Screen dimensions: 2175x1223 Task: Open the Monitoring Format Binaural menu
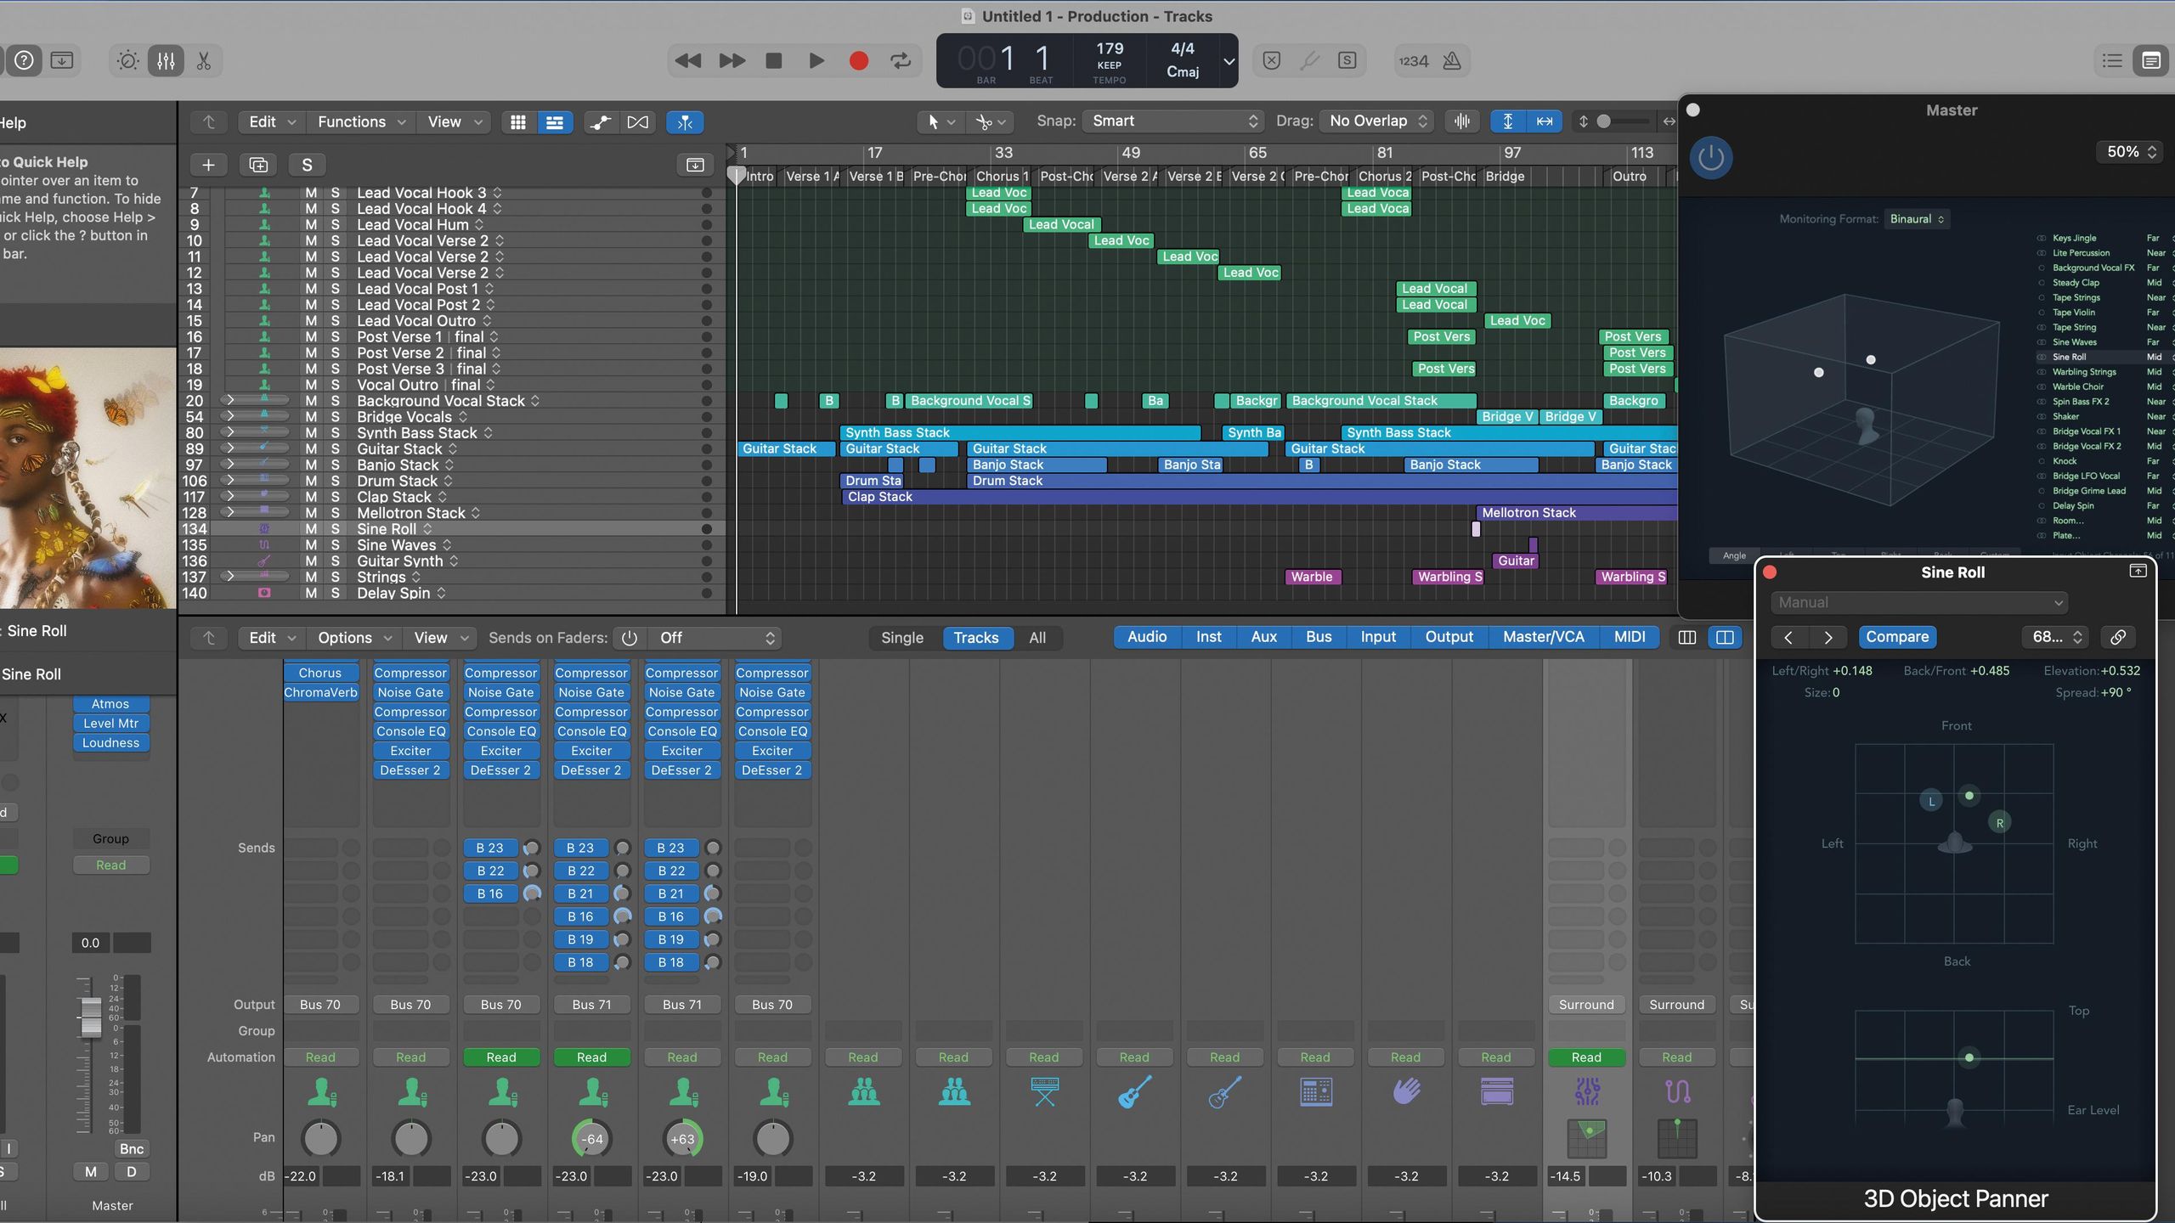point(1916,219)
